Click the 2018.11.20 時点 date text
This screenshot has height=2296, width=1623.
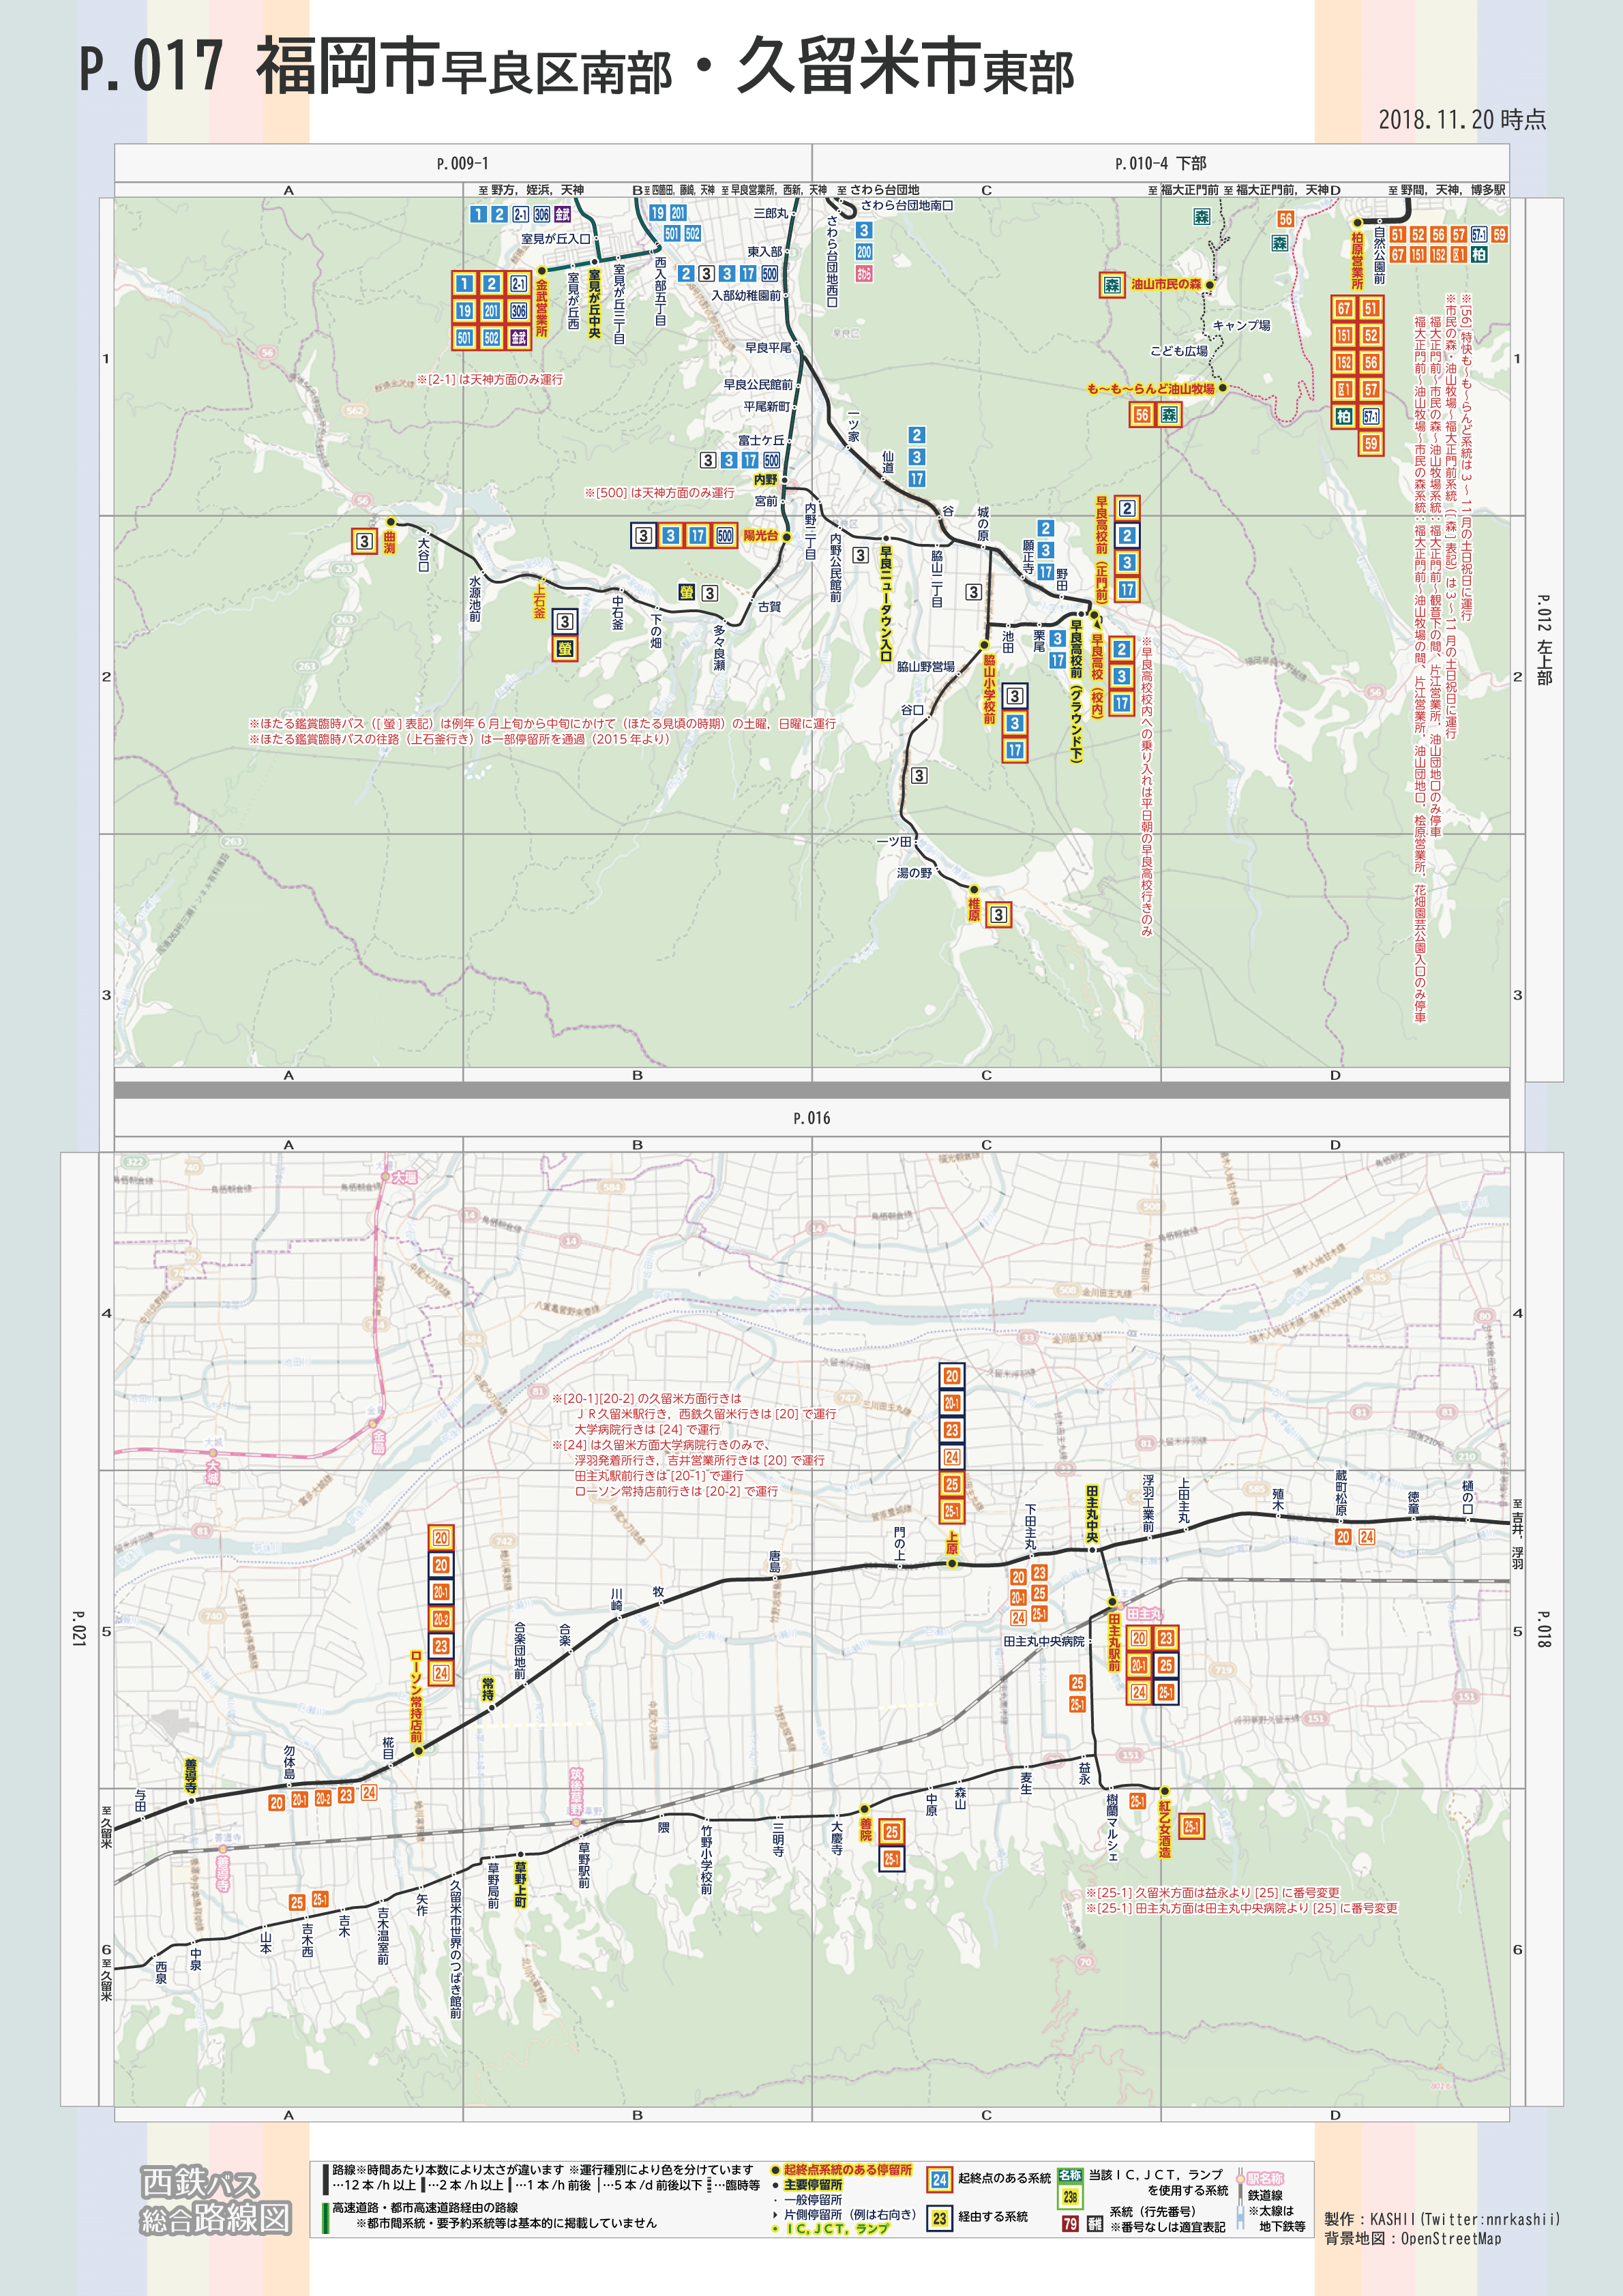[1462, 120]
